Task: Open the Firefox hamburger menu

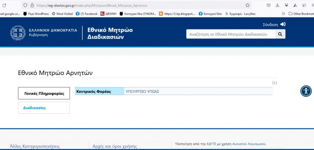Action: (312, 5)
